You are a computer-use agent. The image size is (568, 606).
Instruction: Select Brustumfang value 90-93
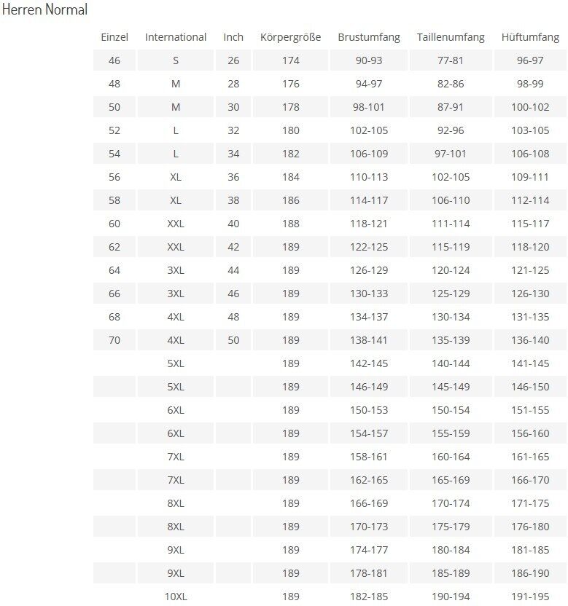(x=369, y=60)
